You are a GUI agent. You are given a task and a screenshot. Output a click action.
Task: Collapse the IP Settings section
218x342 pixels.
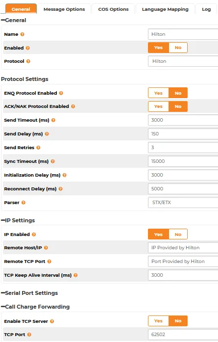click(3, 220)
